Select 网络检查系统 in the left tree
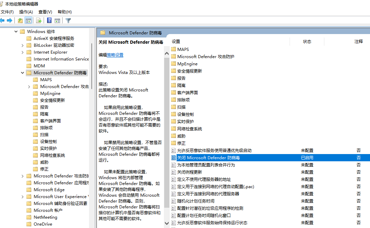Viewport: 370px width, 228px height. click(x=52, y=155)
